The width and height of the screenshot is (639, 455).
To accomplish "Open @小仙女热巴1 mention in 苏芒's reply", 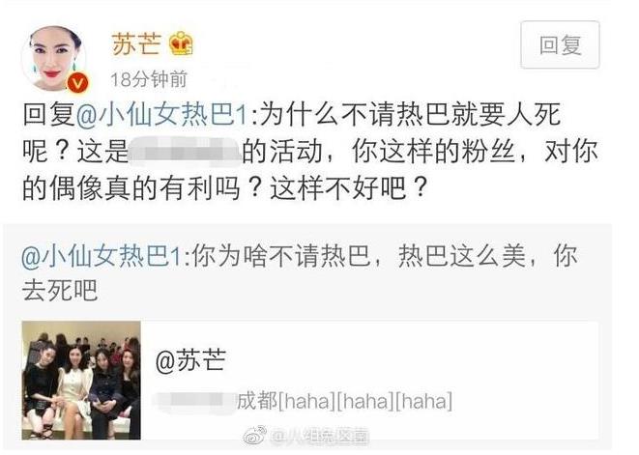I will click(x=161, y=114).
